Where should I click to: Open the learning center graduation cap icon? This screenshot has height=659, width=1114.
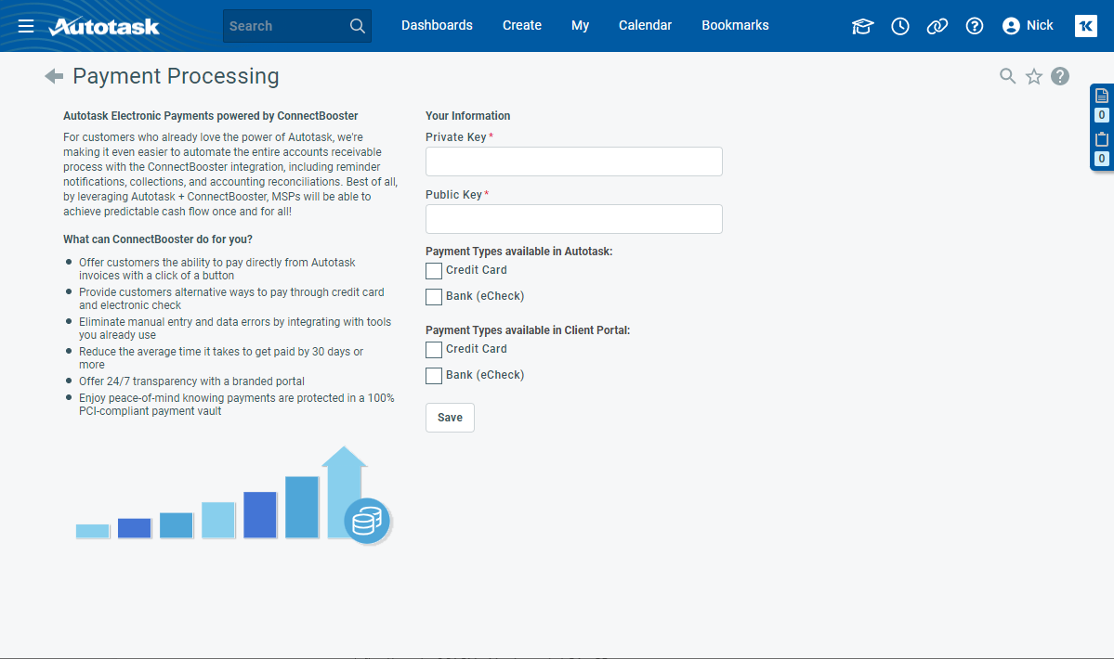click(862, 26)
